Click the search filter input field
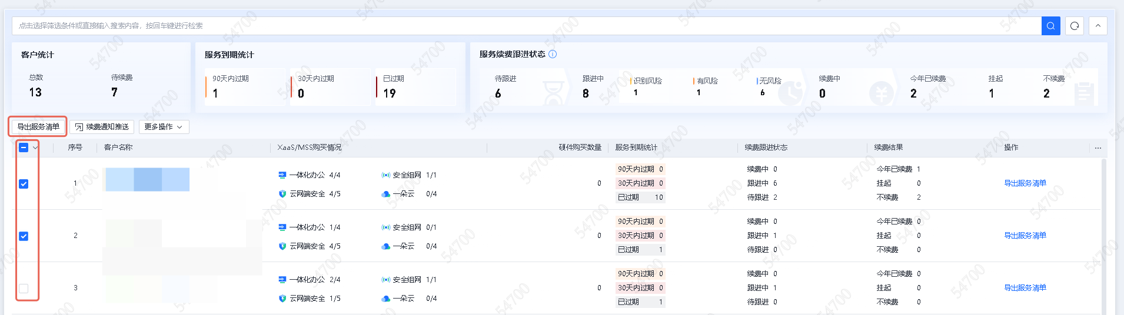Image resolution: width=1124 pixels, height=315 pixels. [524, 26]
